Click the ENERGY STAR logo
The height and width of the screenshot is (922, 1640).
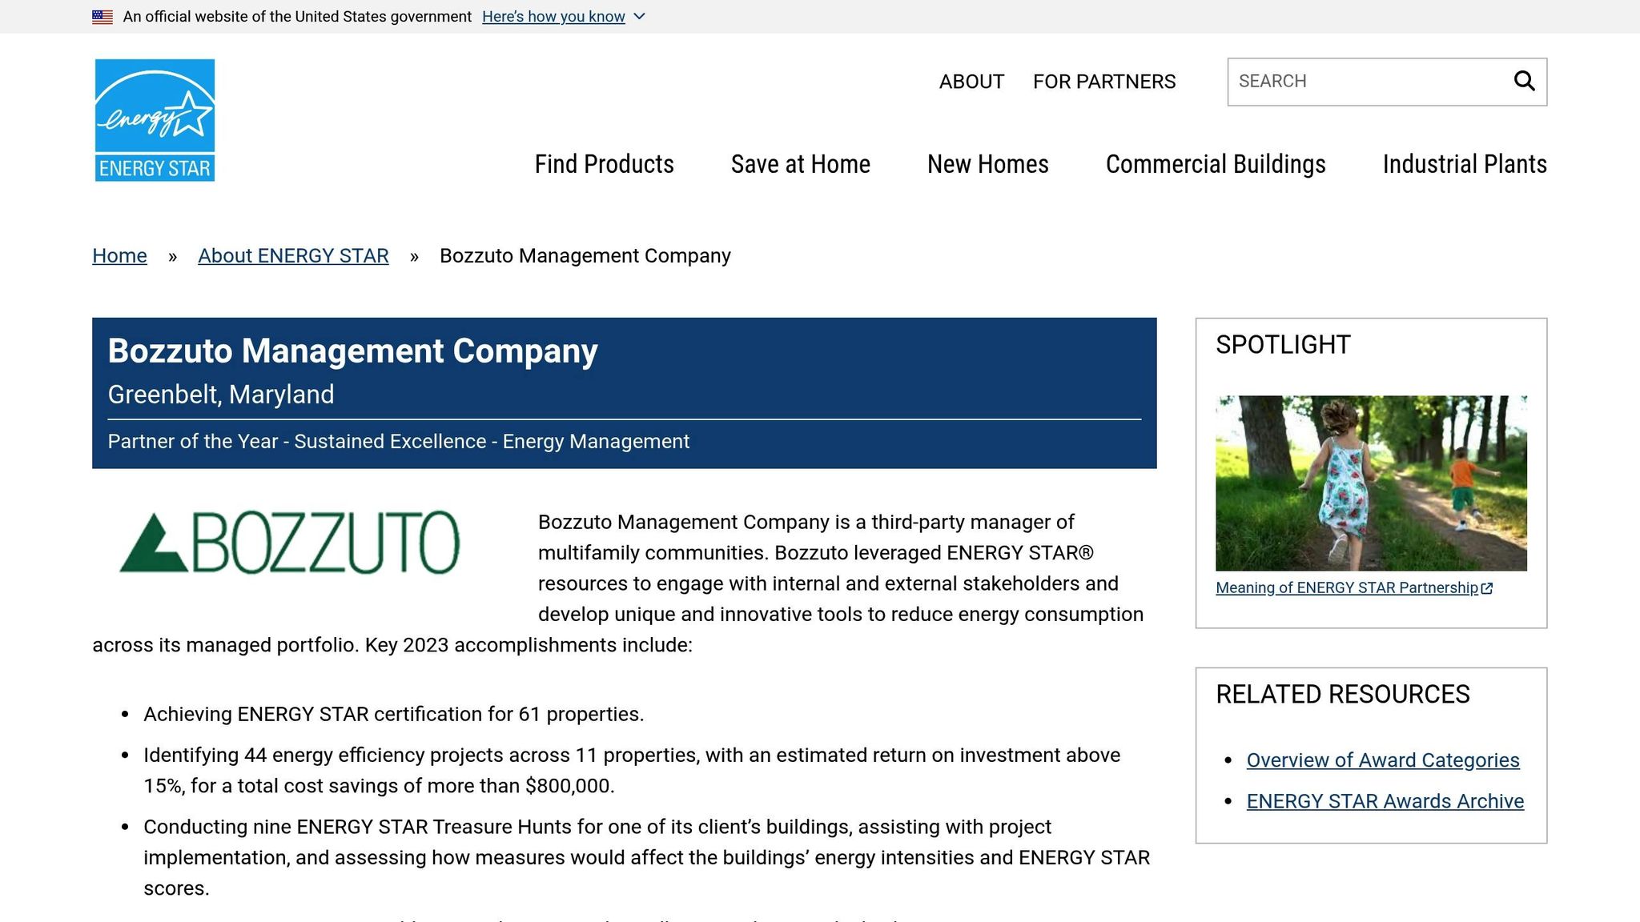pos(155,120)
